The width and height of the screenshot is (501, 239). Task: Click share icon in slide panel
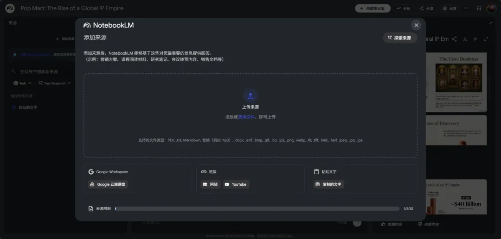(x=454, y=39)
